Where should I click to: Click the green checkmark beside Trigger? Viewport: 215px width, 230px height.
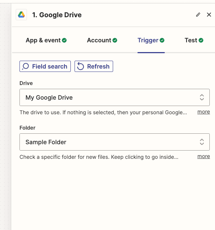(x=162, y=40)
